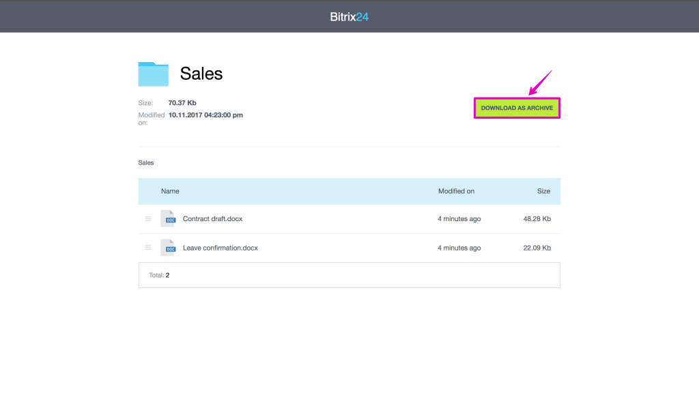Open the Sales folder icon
Viewport: 699px width, 402px height.
pyautogui.click(x=154, y=74)
